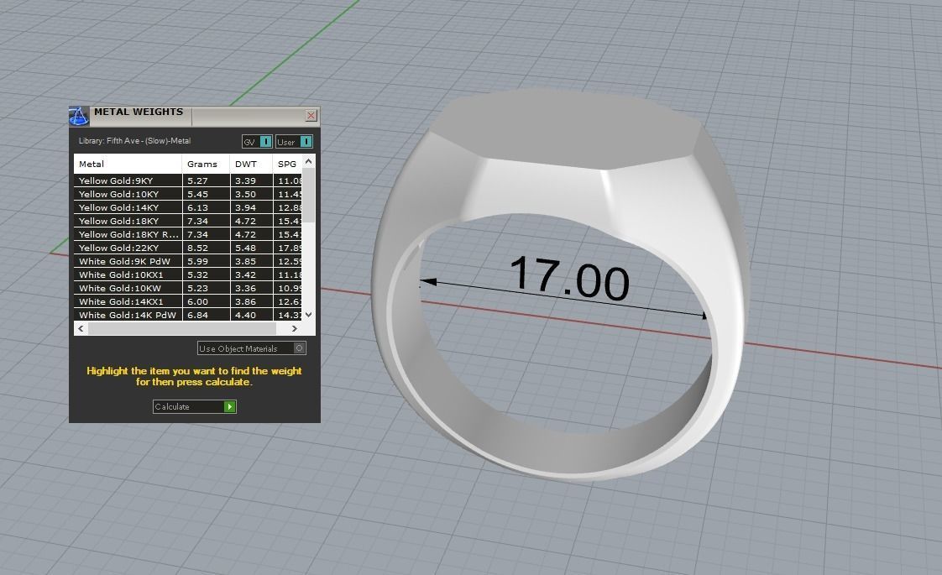
Task: Click the Calculate button
Action: 194,407
